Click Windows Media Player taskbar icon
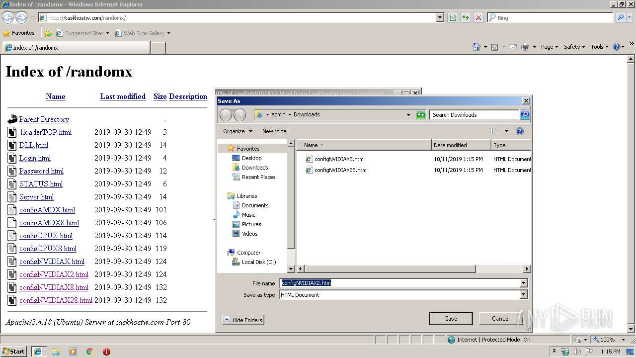This screenshot has height=358, width=636. [73, 352]
